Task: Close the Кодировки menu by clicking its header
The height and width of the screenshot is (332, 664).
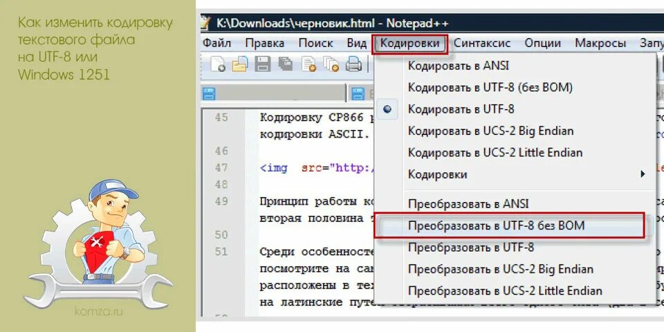Action: (x=409, y=44)
